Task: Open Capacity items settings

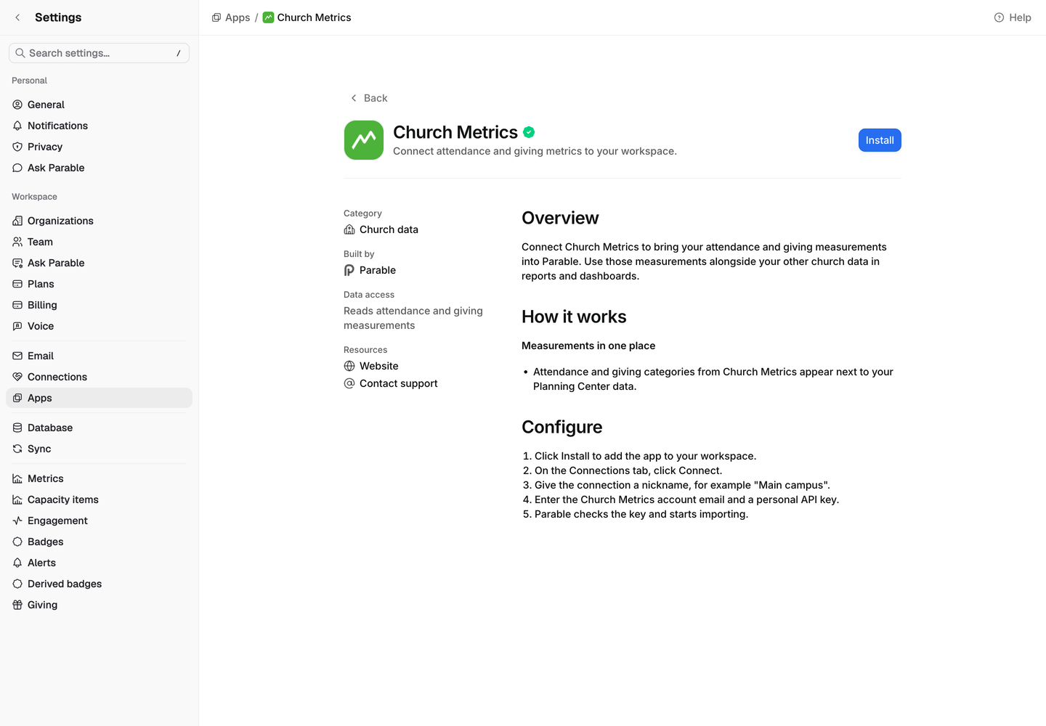Action: point(99,499)
